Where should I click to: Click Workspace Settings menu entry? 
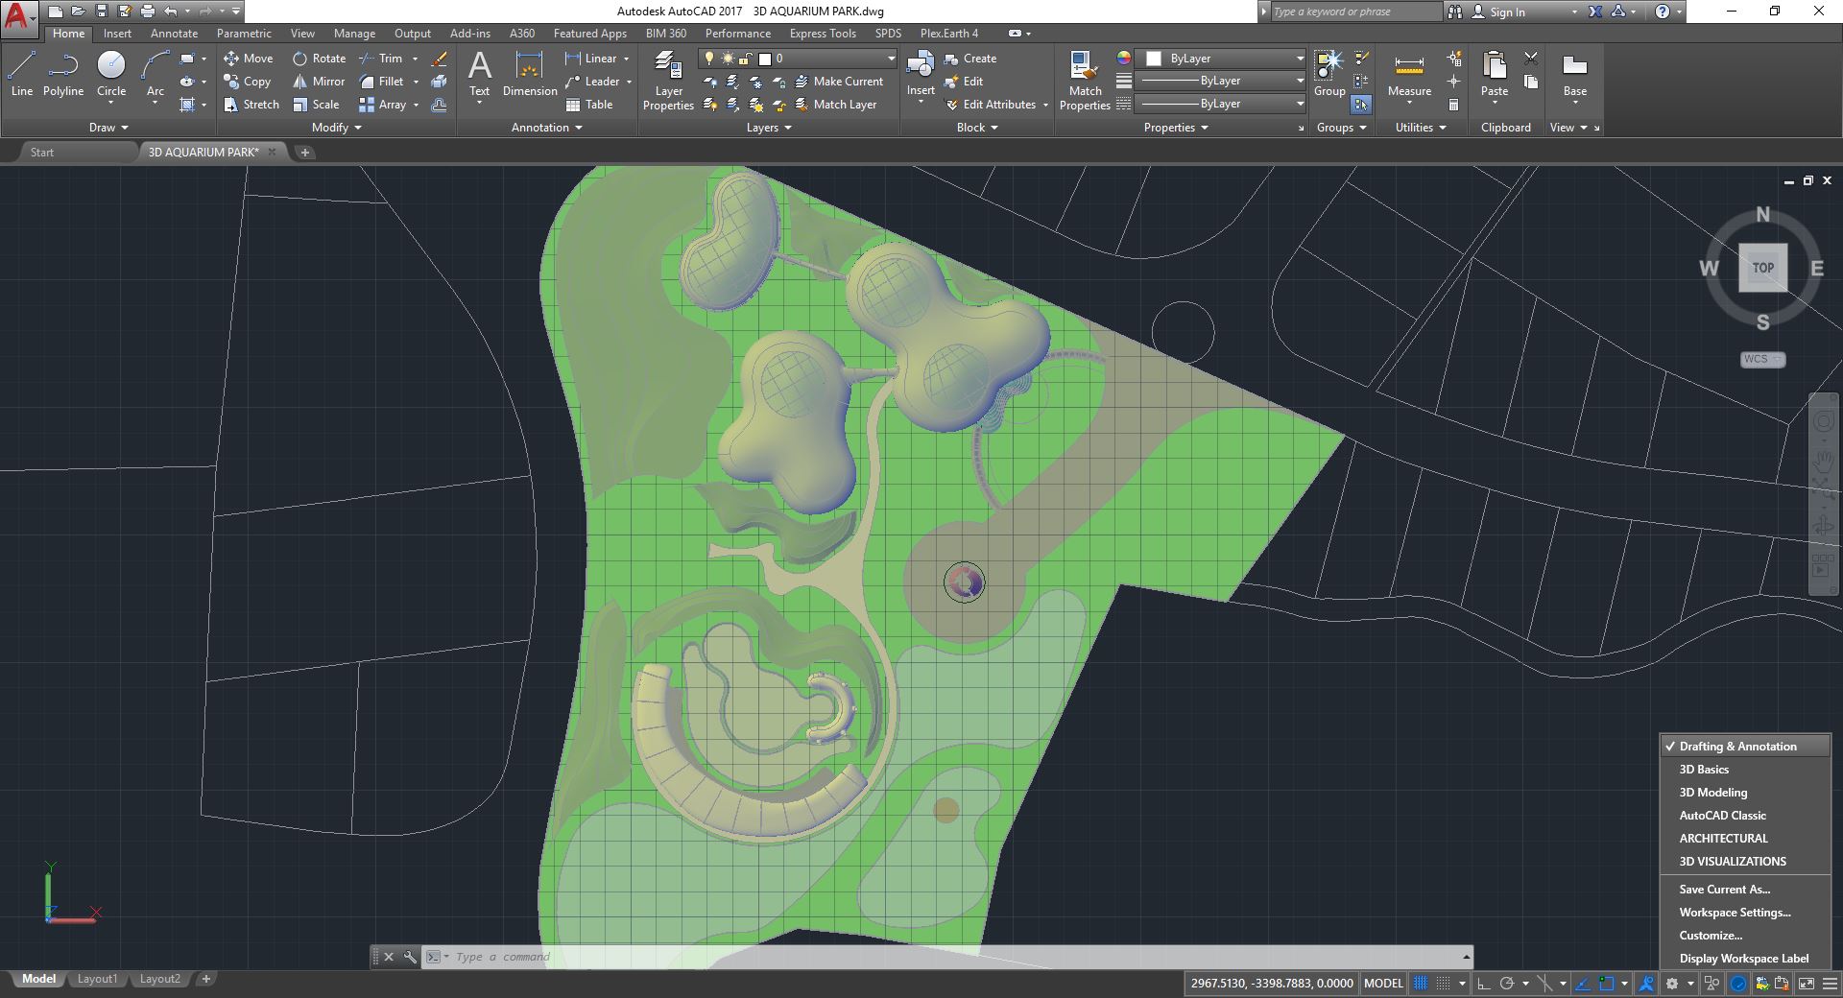1735,913
